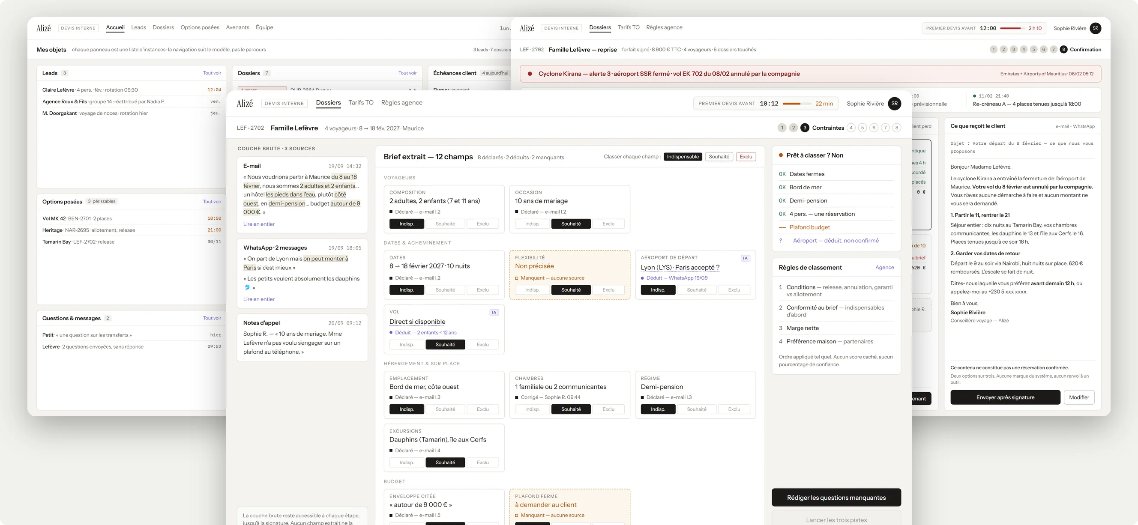The height and width of the screenshot is (525, 1138).
Task: Open Équipe tab in Accueil window
Action: click(264, 27)
